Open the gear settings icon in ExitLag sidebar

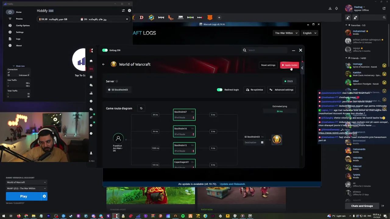tap(91, 125)
